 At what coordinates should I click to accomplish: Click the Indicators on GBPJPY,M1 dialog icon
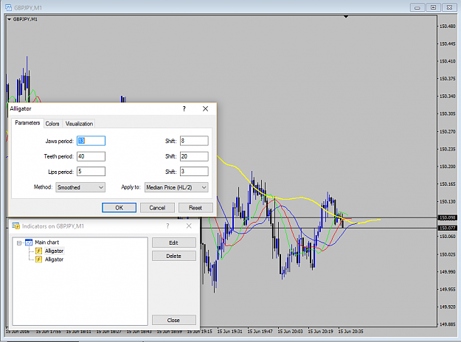click(15, 226)
